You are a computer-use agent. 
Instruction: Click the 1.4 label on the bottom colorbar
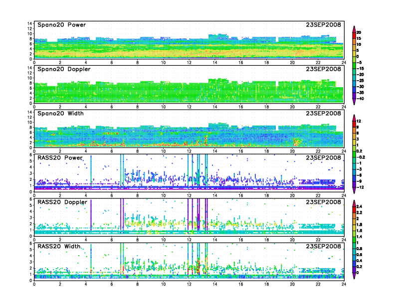coord(359,237)
